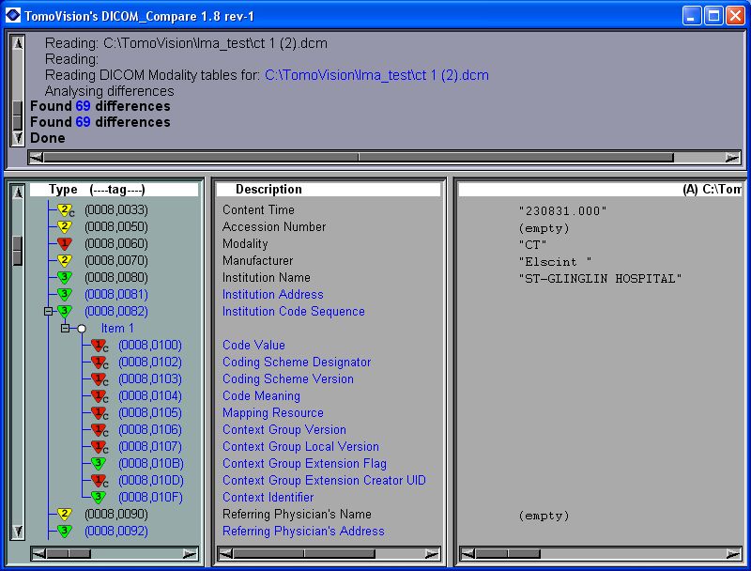Image resolution: width=751 pixels, height=571 pixels.
Task: Click the "ST-GLINGLIN HOSPITAL" value
Action: coord(600,279)
